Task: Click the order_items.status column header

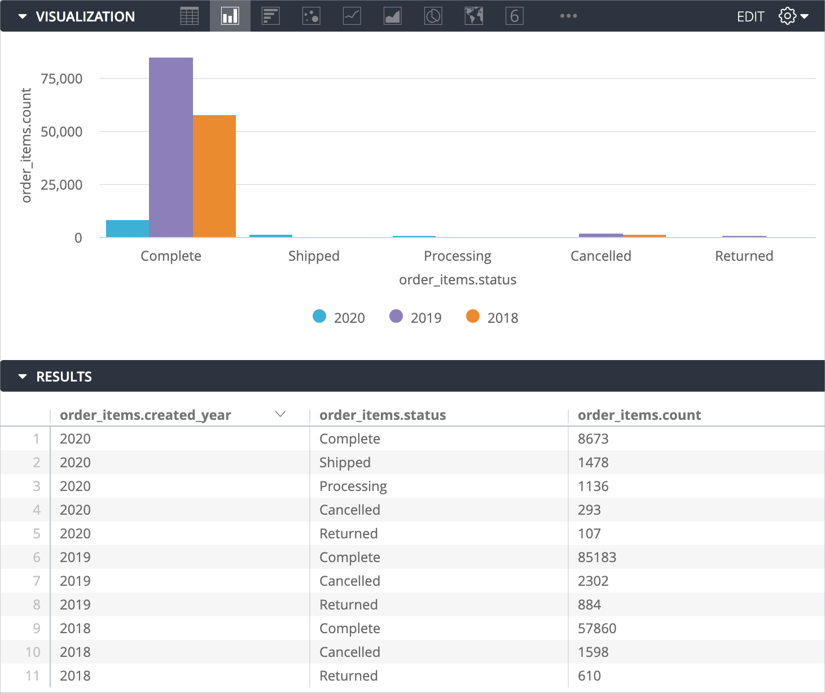Action: [x=383, y=415]
